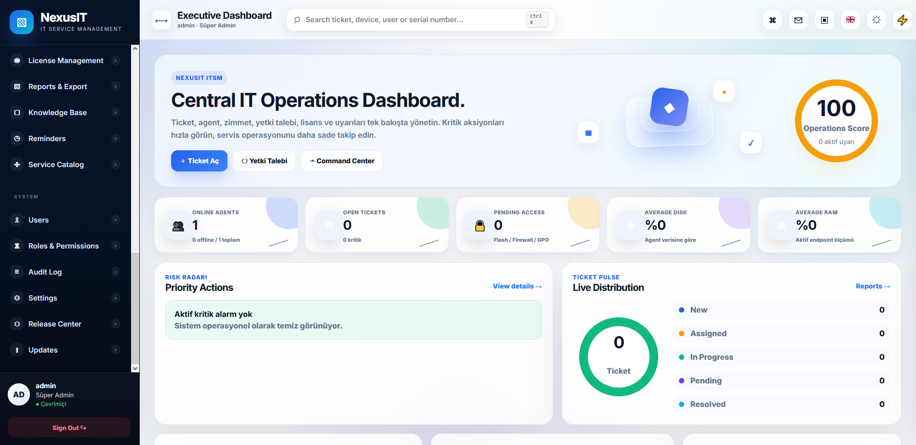Viewport: 916px width, 445px height.
Task: Focus the ticket search input field
Action: coord(421,20)
